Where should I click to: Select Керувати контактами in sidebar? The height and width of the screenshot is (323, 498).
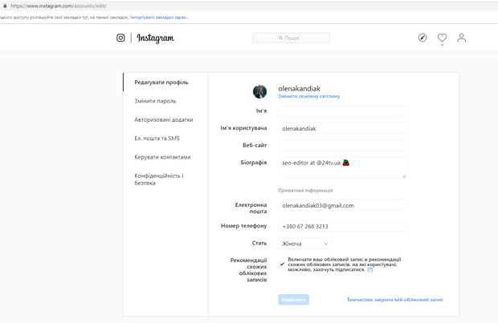pos(162,157)
